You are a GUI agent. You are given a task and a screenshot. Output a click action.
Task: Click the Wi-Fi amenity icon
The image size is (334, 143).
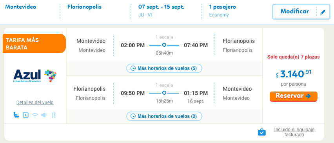[35, 115]
